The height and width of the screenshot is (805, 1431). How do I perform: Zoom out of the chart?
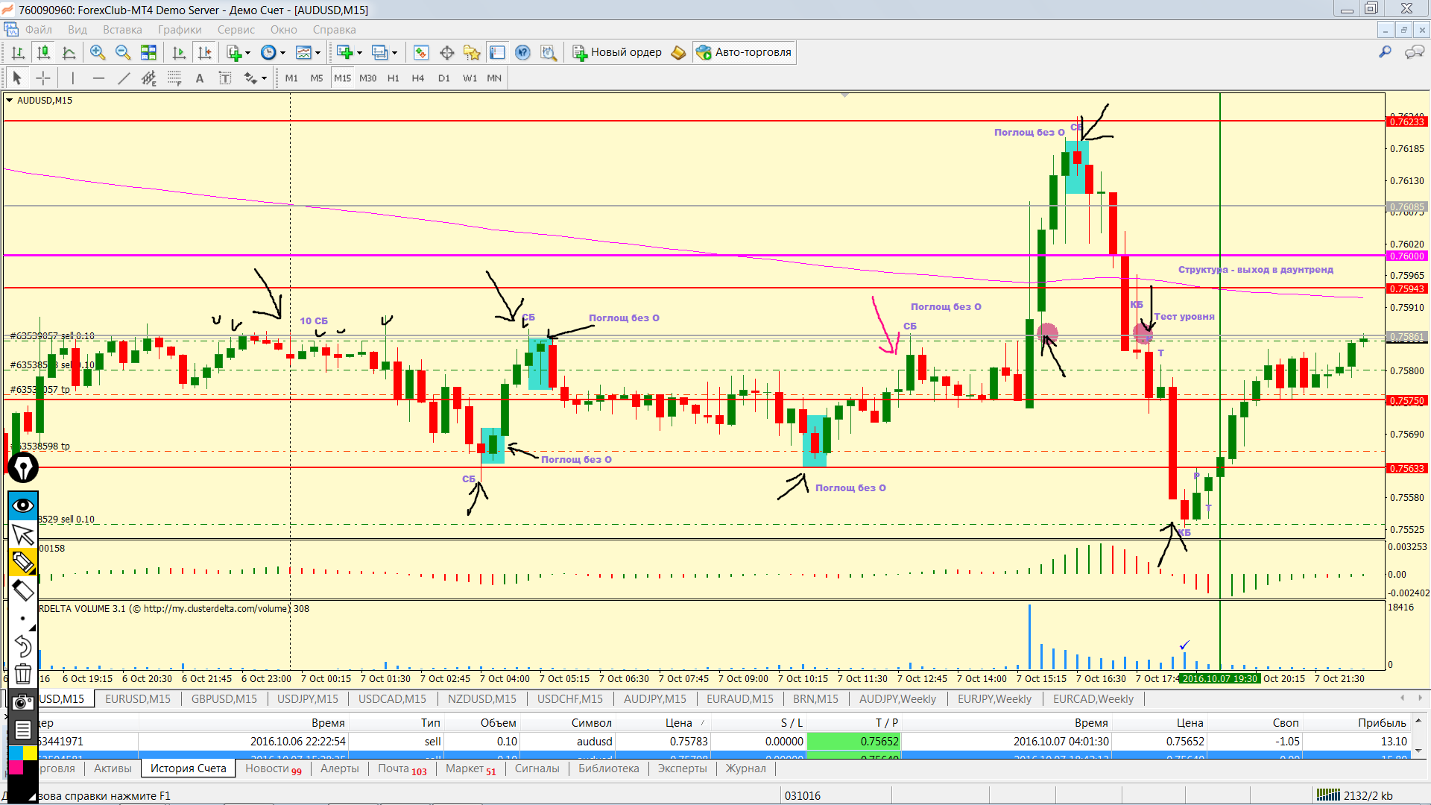[123, 52]
